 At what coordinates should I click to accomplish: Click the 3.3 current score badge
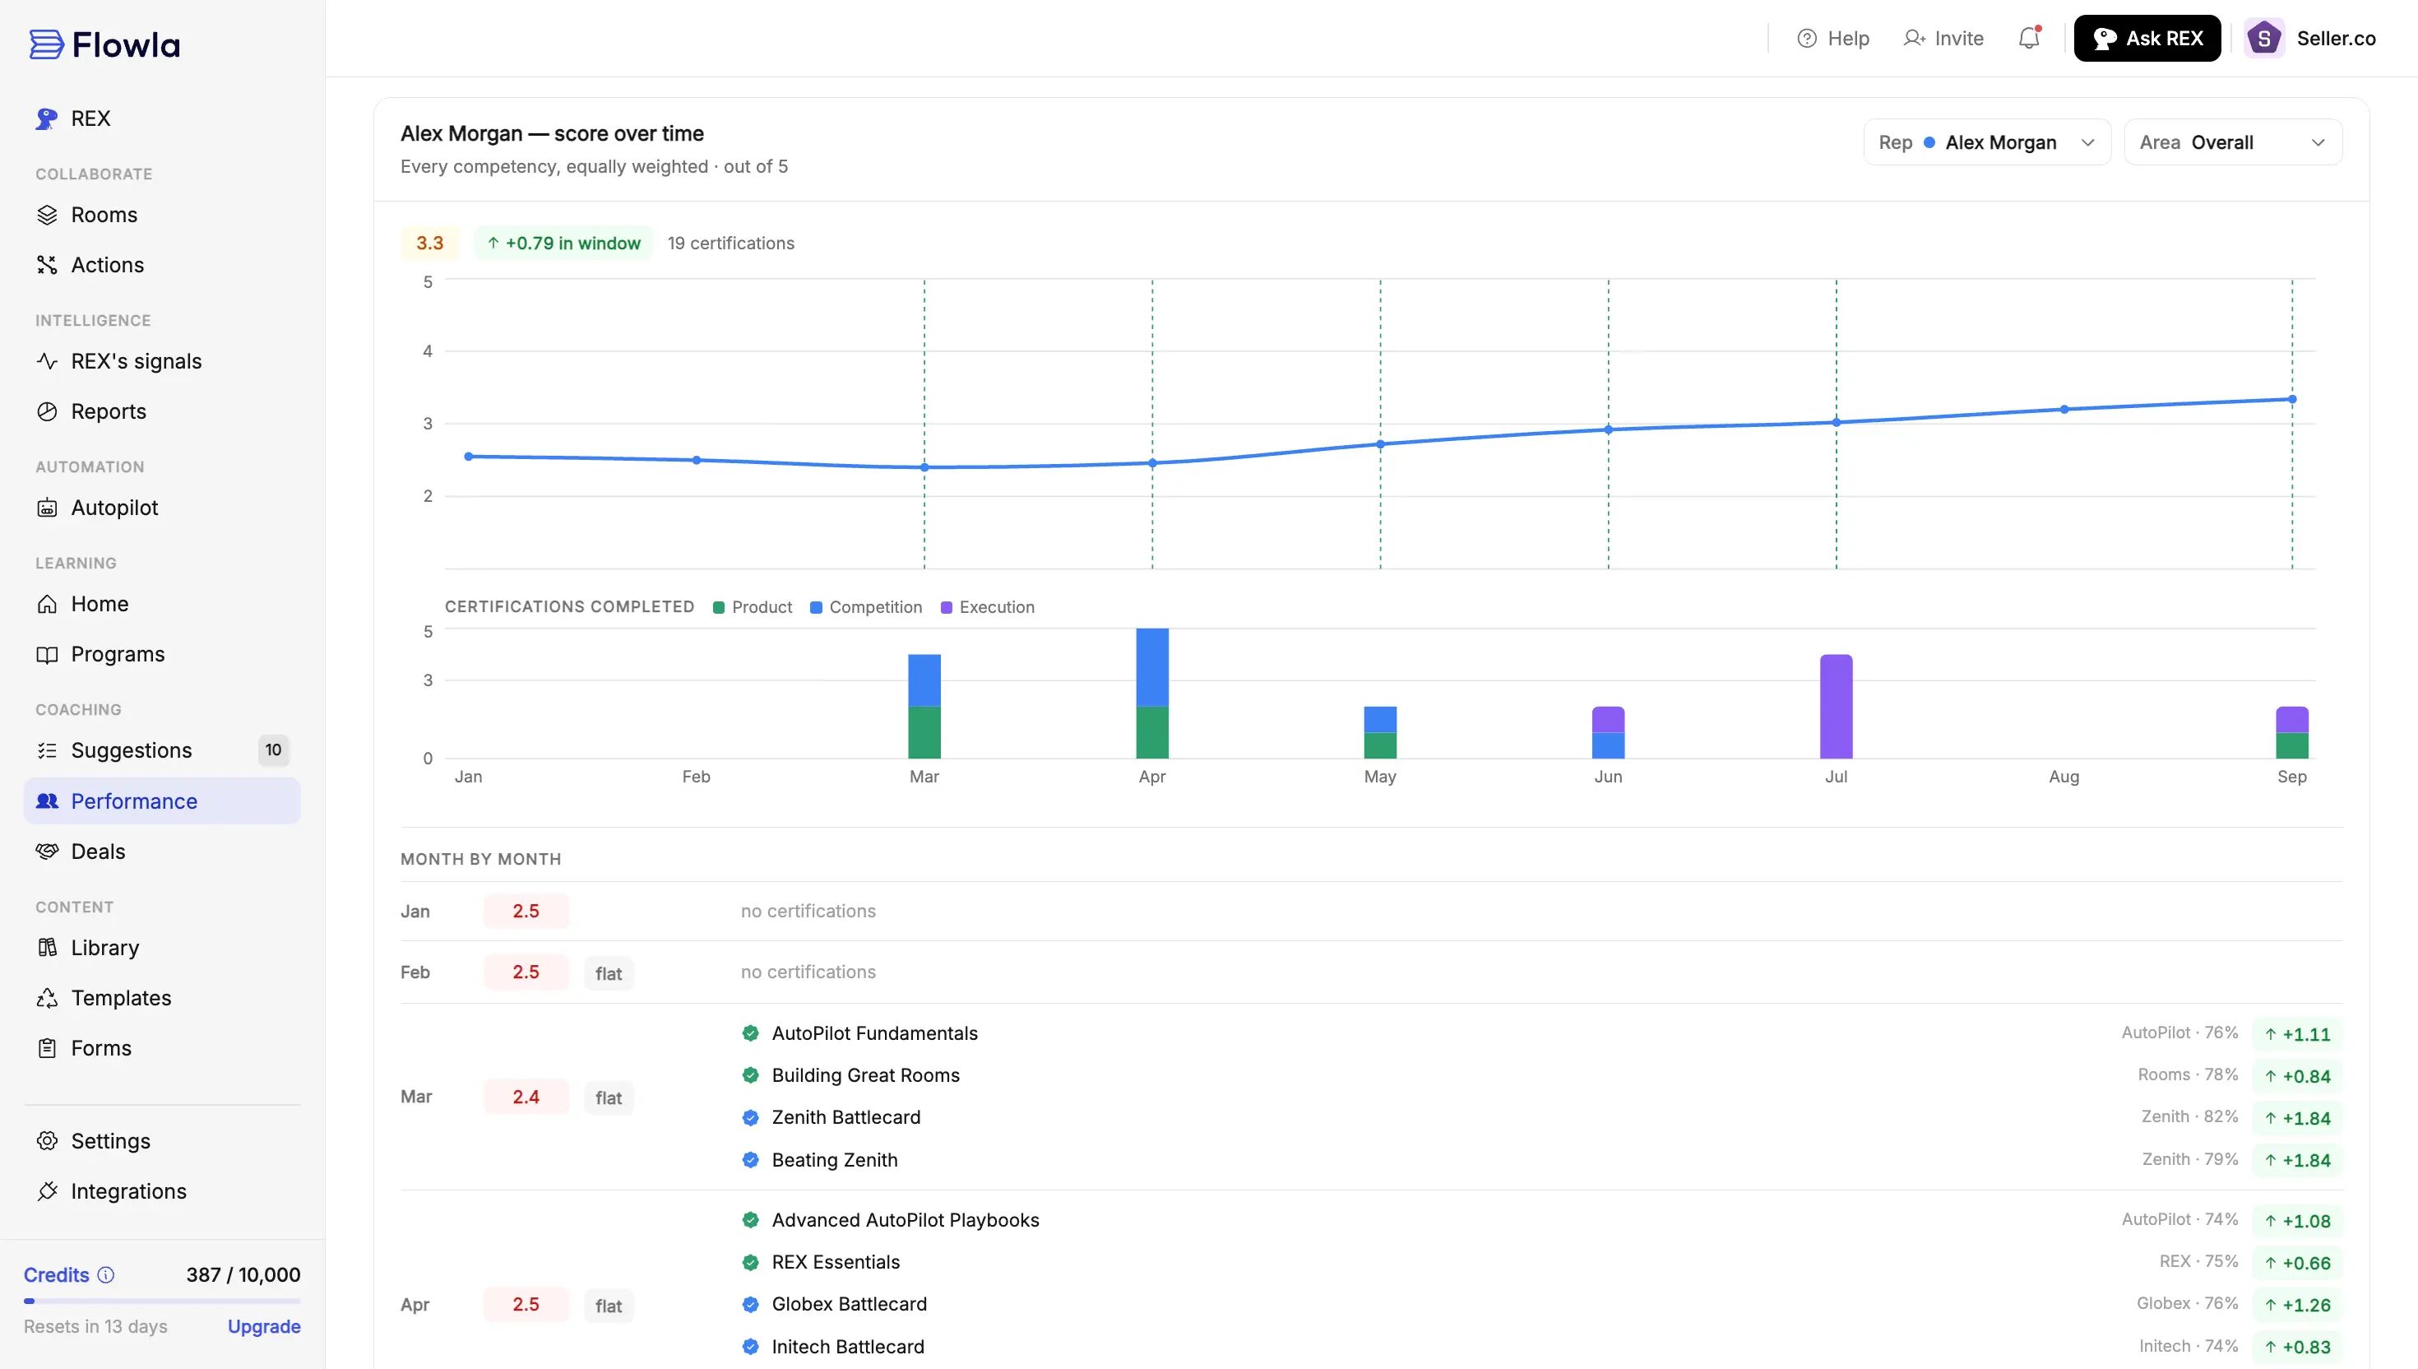pos(429,244)
